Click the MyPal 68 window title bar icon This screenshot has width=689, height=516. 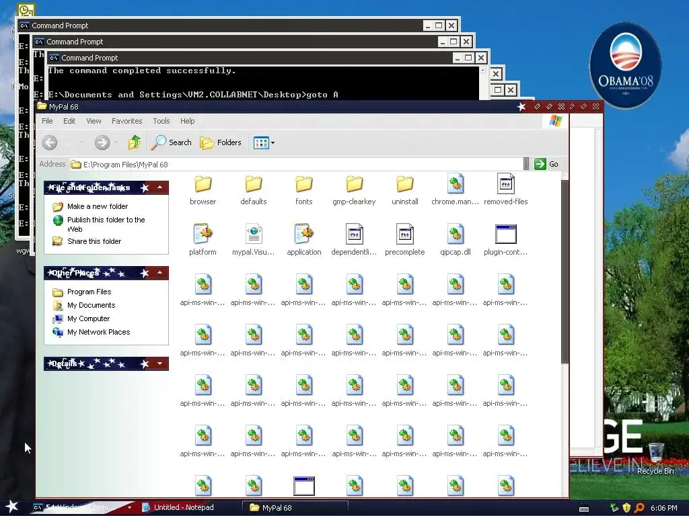(x=42, y=106)
